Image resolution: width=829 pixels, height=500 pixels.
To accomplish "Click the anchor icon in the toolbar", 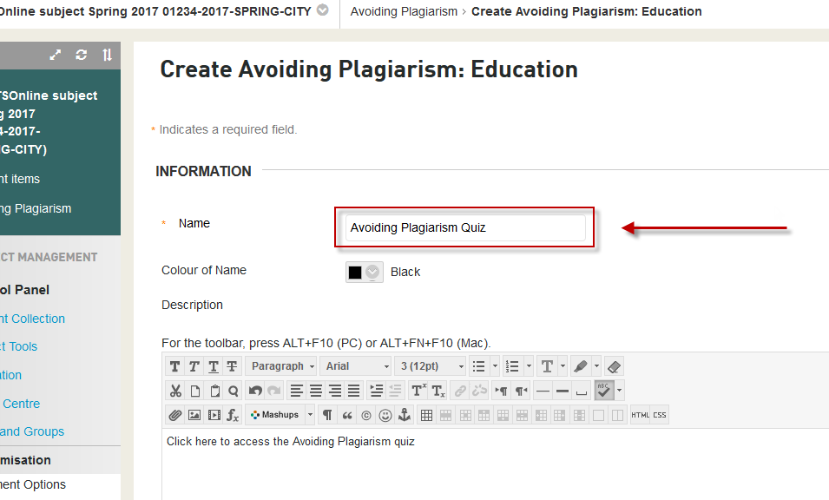I will click(404, 415).
